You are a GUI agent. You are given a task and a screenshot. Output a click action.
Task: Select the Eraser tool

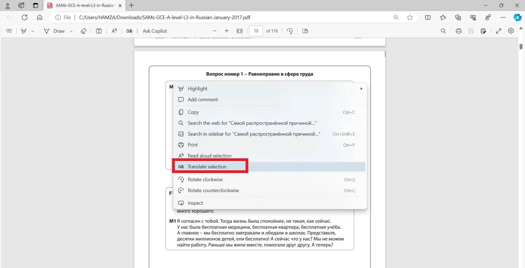83,31
